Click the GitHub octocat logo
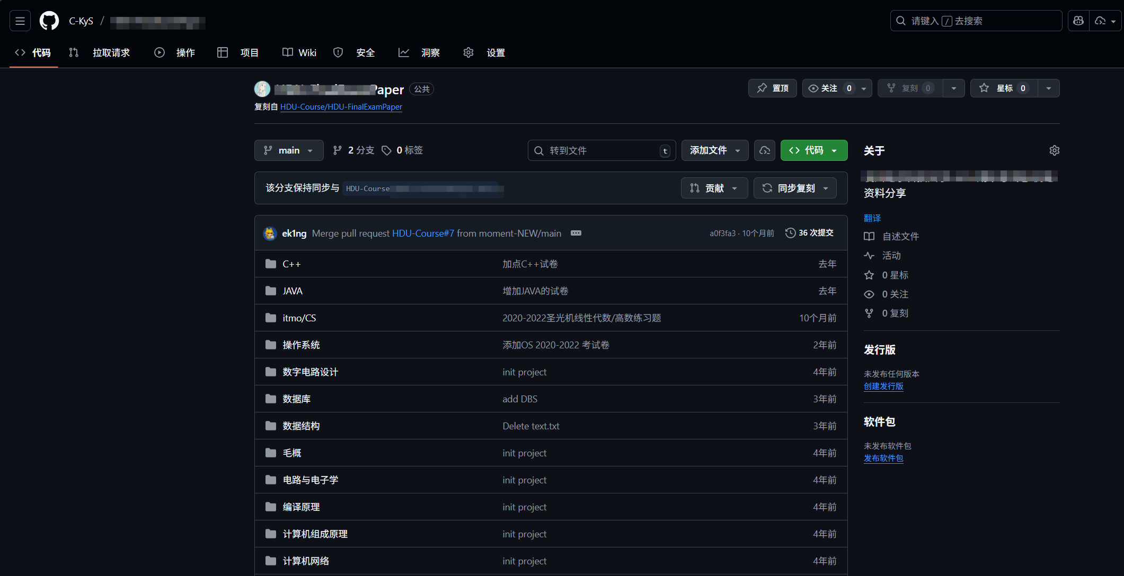Image resolution: width=1124 pixels, height=576 pixels. pyautogui.click(x=49, y=21)
